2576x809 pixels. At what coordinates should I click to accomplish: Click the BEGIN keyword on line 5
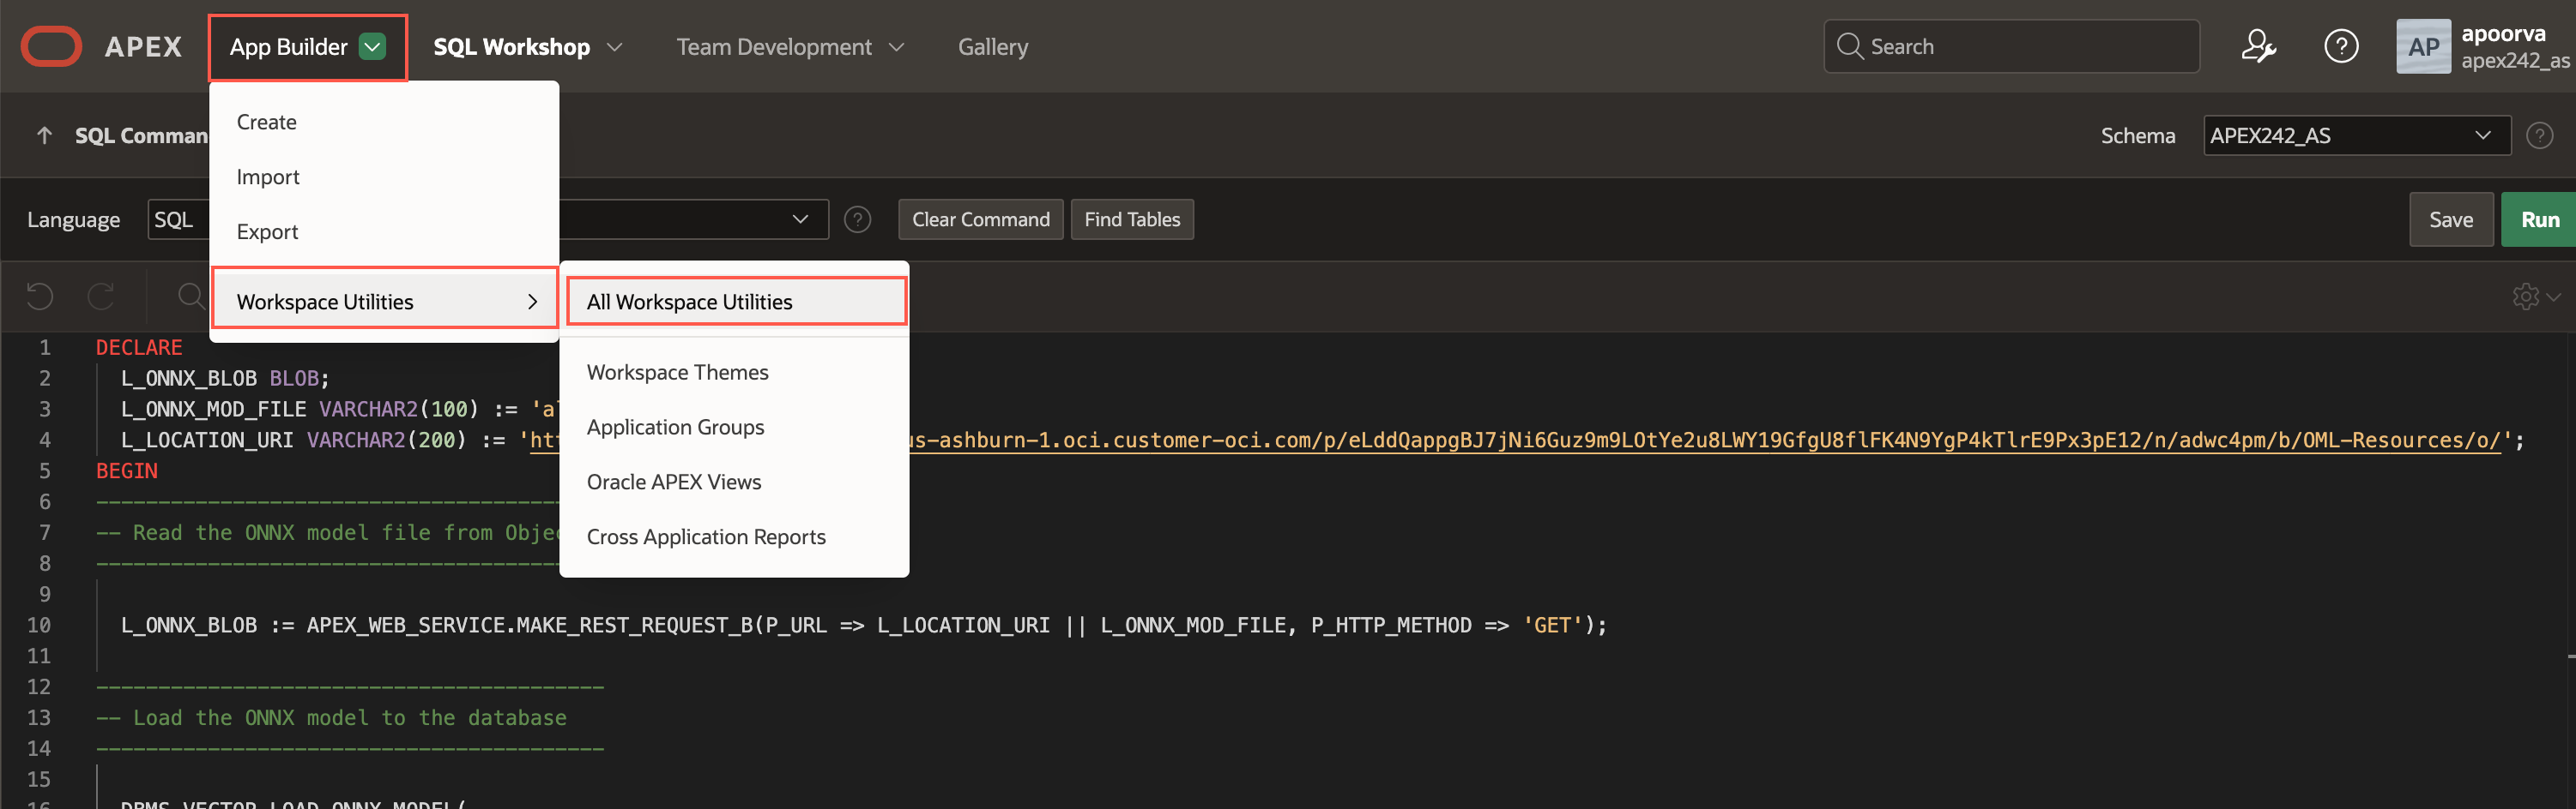pyautogui.click(x=127, y=471)
